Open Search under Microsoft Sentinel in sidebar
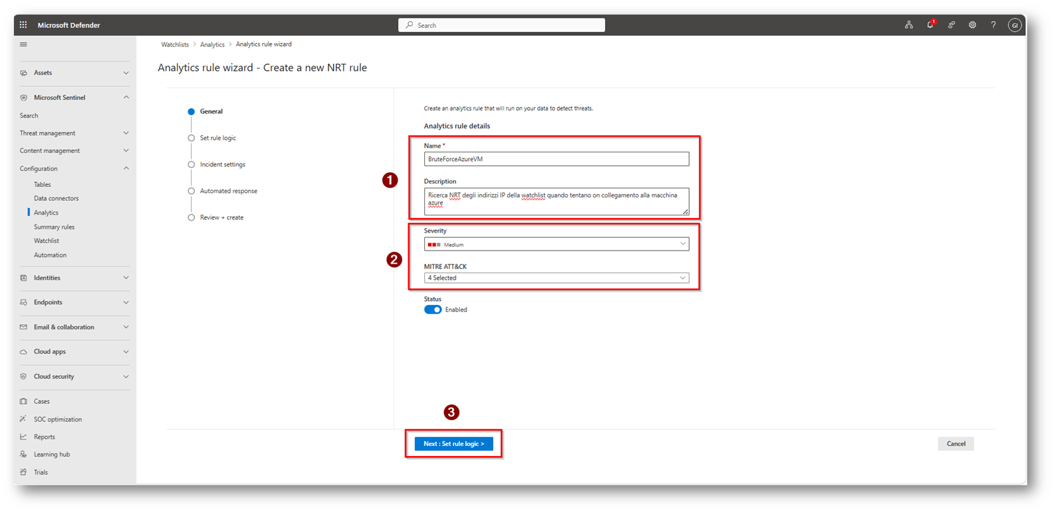The image size is (1055, 513). (29, 115)
